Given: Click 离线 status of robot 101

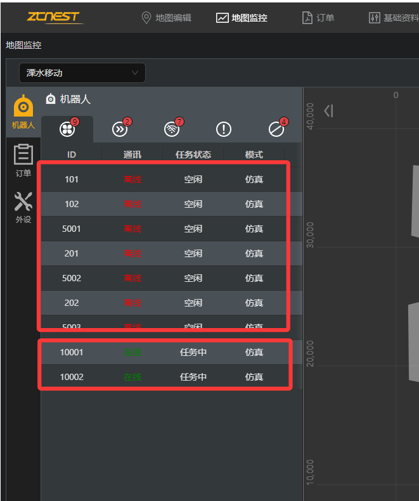Looking at the screenshot, I should 132,180.
